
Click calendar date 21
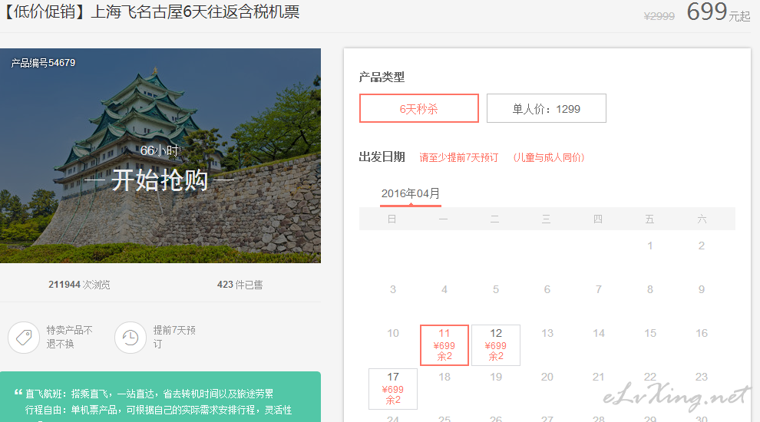(x=599, y=377)
